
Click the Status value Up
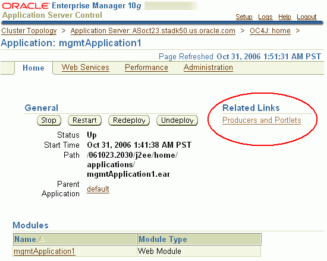pyautogui.click(x=92, y=135)
